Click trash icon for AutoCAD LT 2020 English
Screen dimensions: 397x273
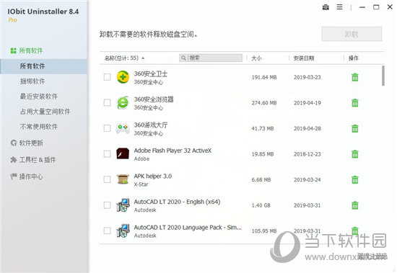[x=355, y=205]
